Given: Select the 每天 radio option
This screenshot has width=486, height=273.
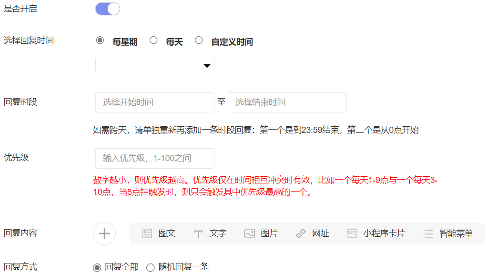Looking at the screenshot, I should (153, 40).
